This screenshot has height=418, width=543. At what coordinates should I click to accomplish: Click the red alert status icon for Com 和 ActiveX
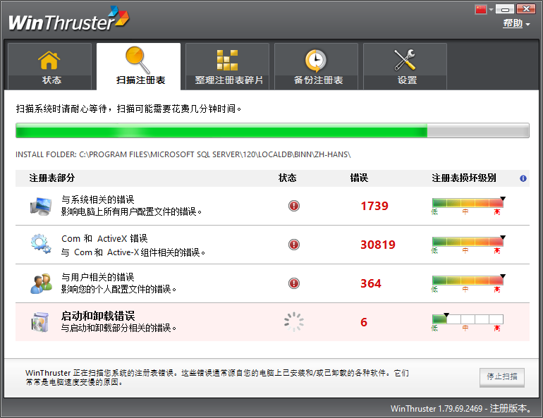(294, 245)
